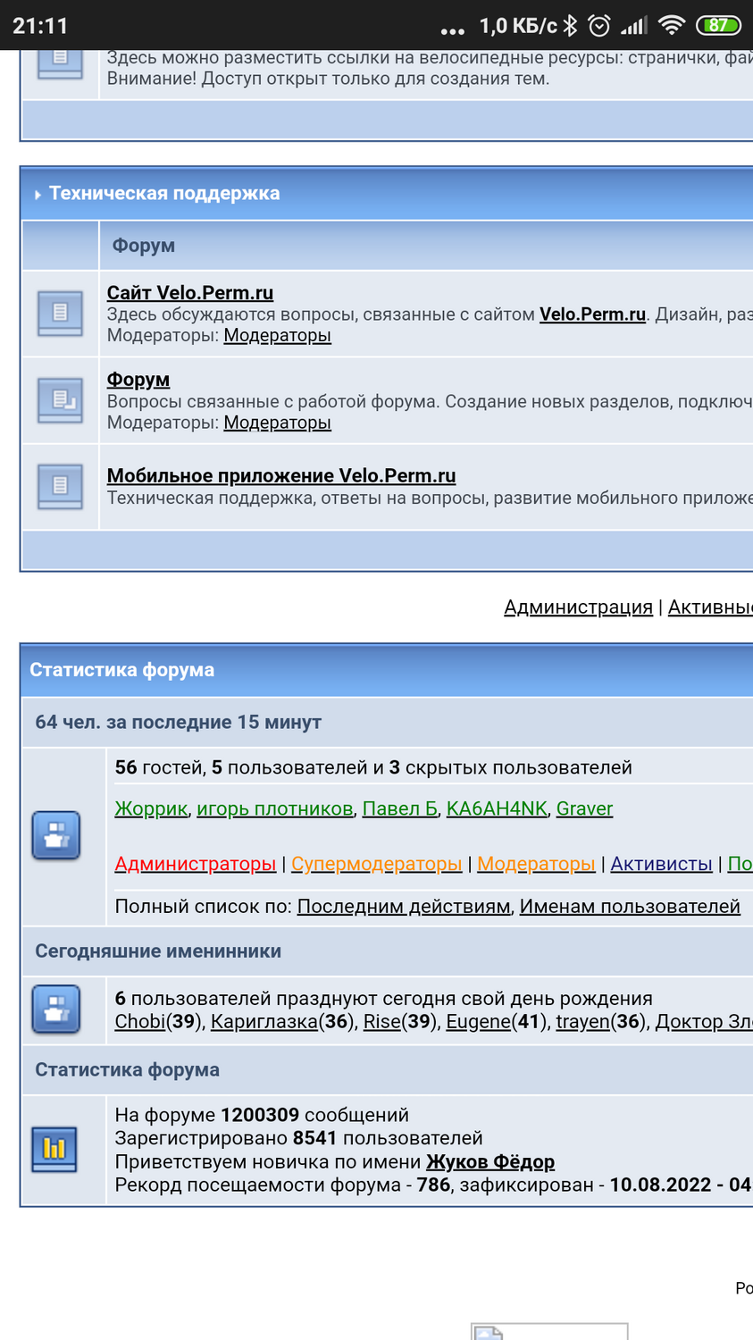
Task: Show Модераторы group in orange legend
Action: (x=536, y=864)
